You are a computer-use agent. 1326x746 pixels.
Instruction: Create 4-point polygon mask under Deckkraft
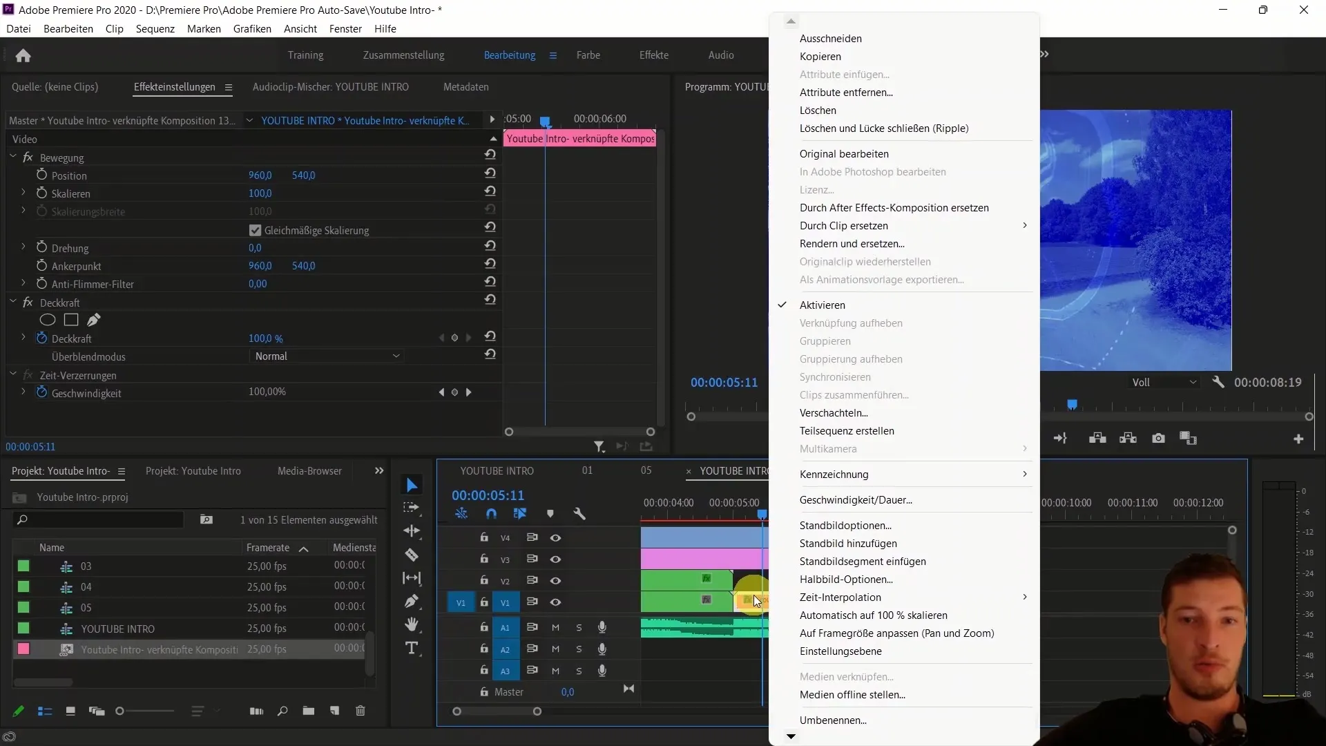71,320
